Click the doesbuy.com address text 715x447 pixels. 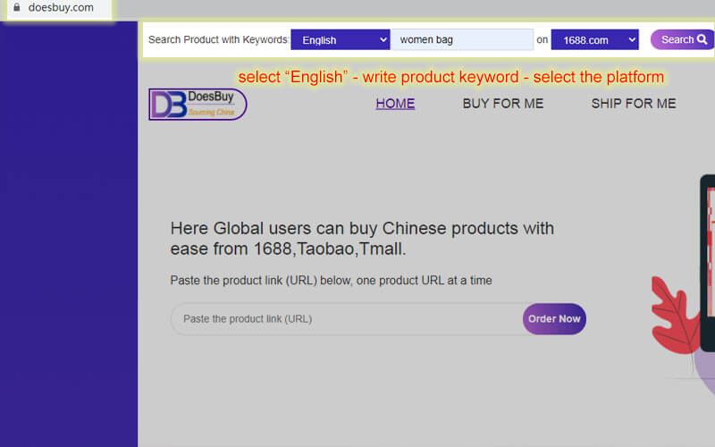click(61, 7)
